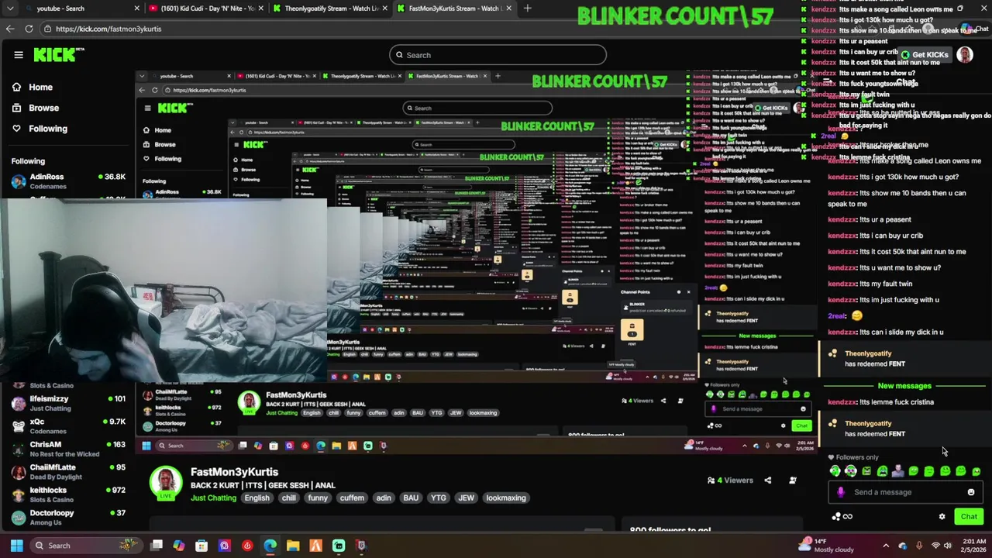Open weather widget showing 14°F Mostly cloudy
The image size is (992, 558).
[827, 546]
